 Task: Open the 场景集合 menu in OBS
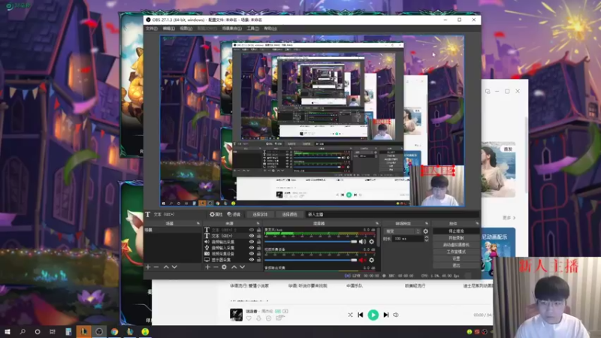coord(232,29)
